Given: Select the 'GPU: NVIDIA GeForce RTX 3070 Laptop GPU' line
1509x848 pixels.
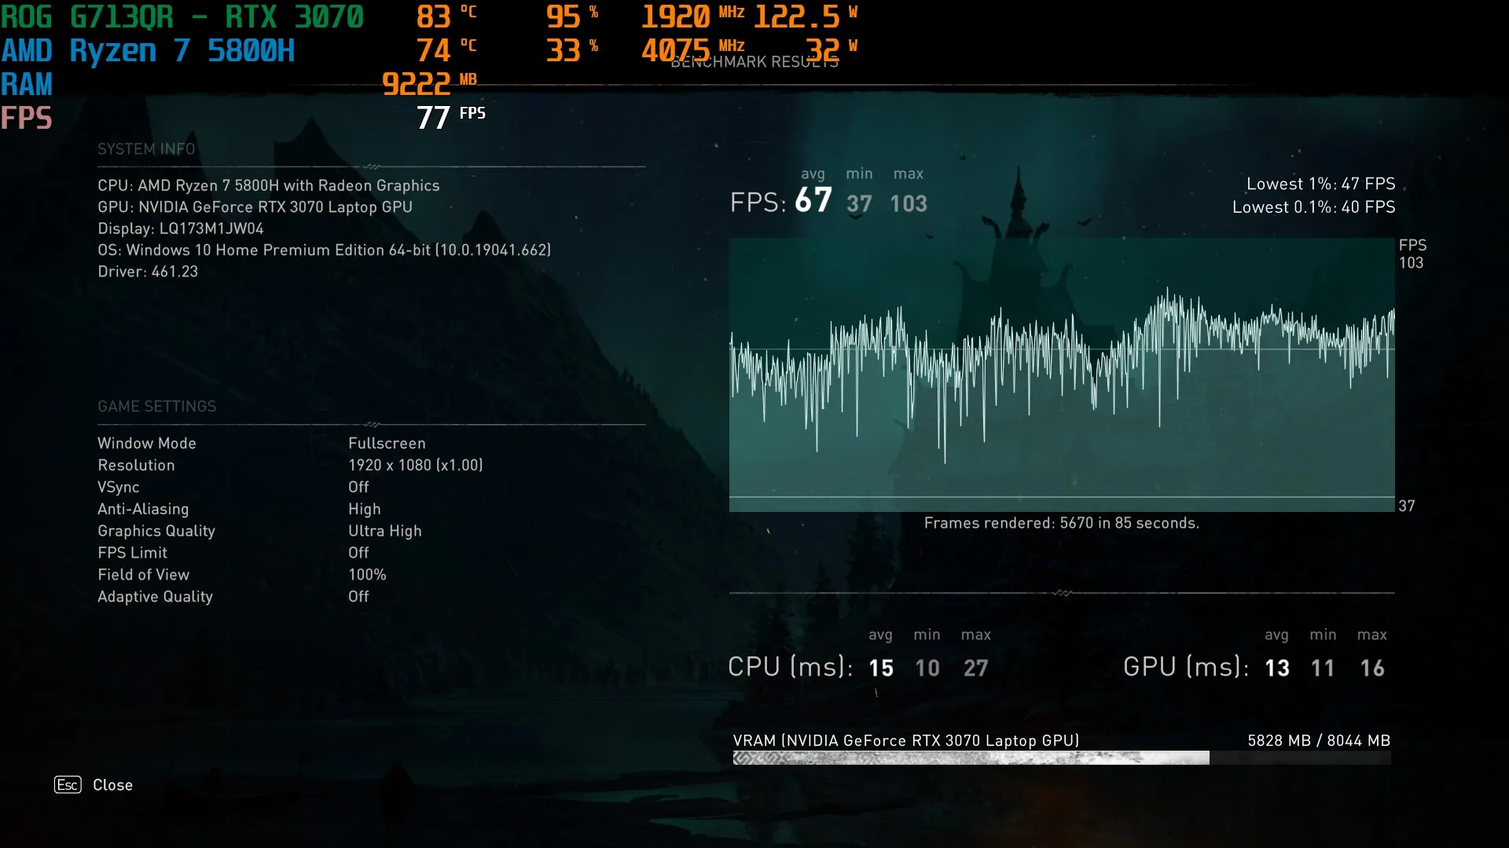Looking at the screenshot, I should 255,207.
